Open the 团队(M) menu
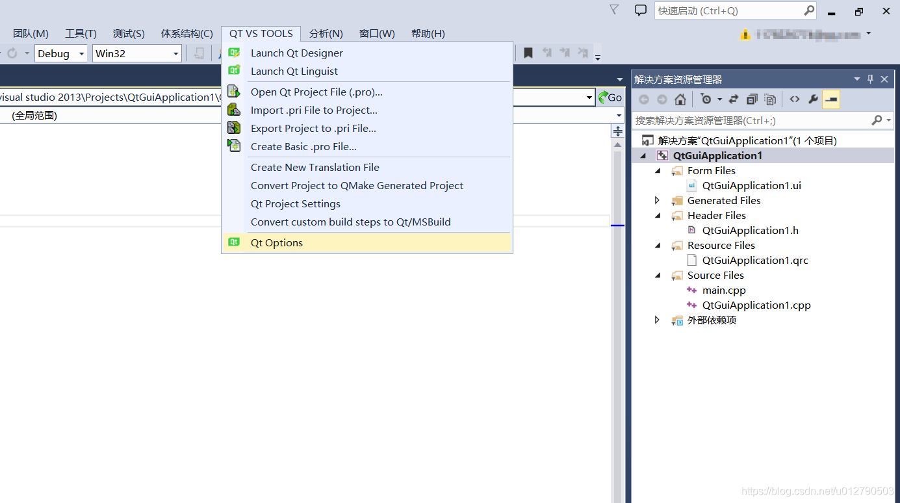Image resolution: width=900 pixels, height=503 pixels. coord(31,34)
